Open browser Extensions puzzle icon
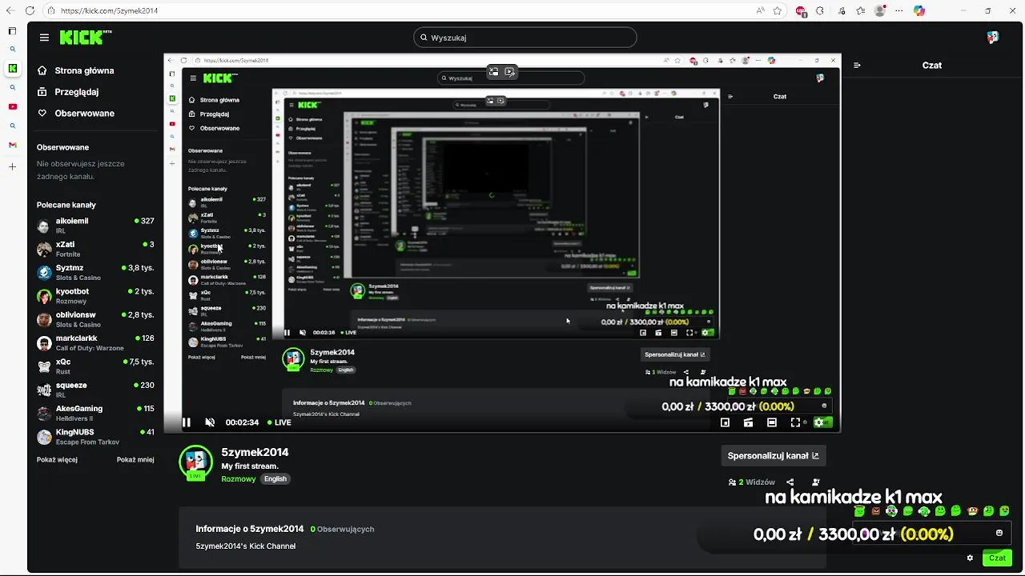The image size is (1025, 576). pyautogui.click(x=820, y=11)
